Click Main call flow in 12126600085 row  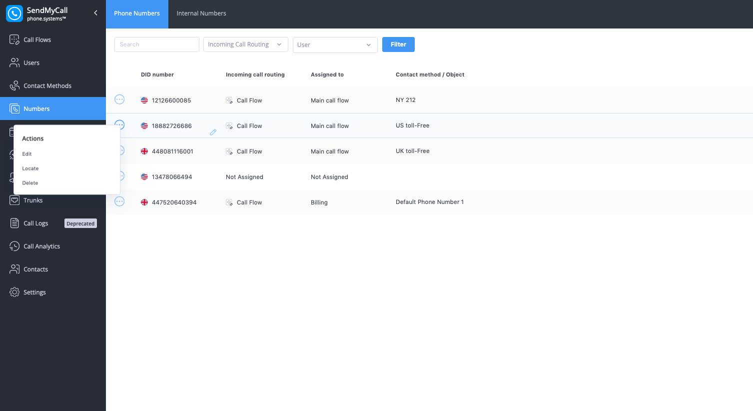pos(330,100)
